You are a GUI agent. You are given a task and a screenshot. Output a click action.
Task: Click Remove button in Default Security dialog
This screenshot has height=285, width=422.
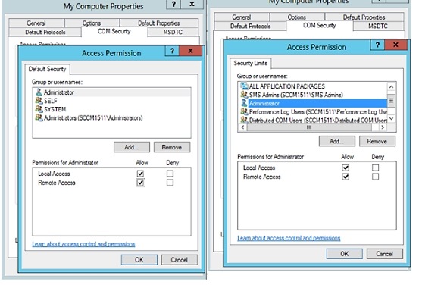pos(172,147)
